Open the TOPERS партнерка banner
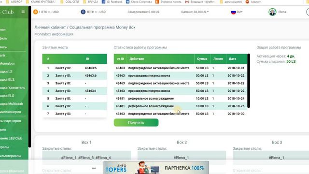This screenshot has height=174, width=309. [x=156, y=168]
